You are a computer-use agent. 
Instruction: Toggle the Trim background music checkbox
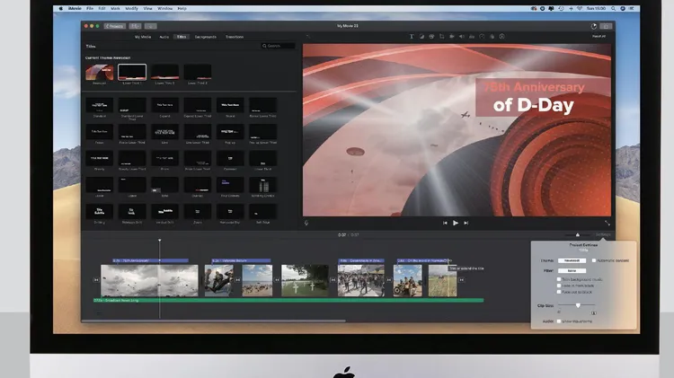tap(559, 279)
